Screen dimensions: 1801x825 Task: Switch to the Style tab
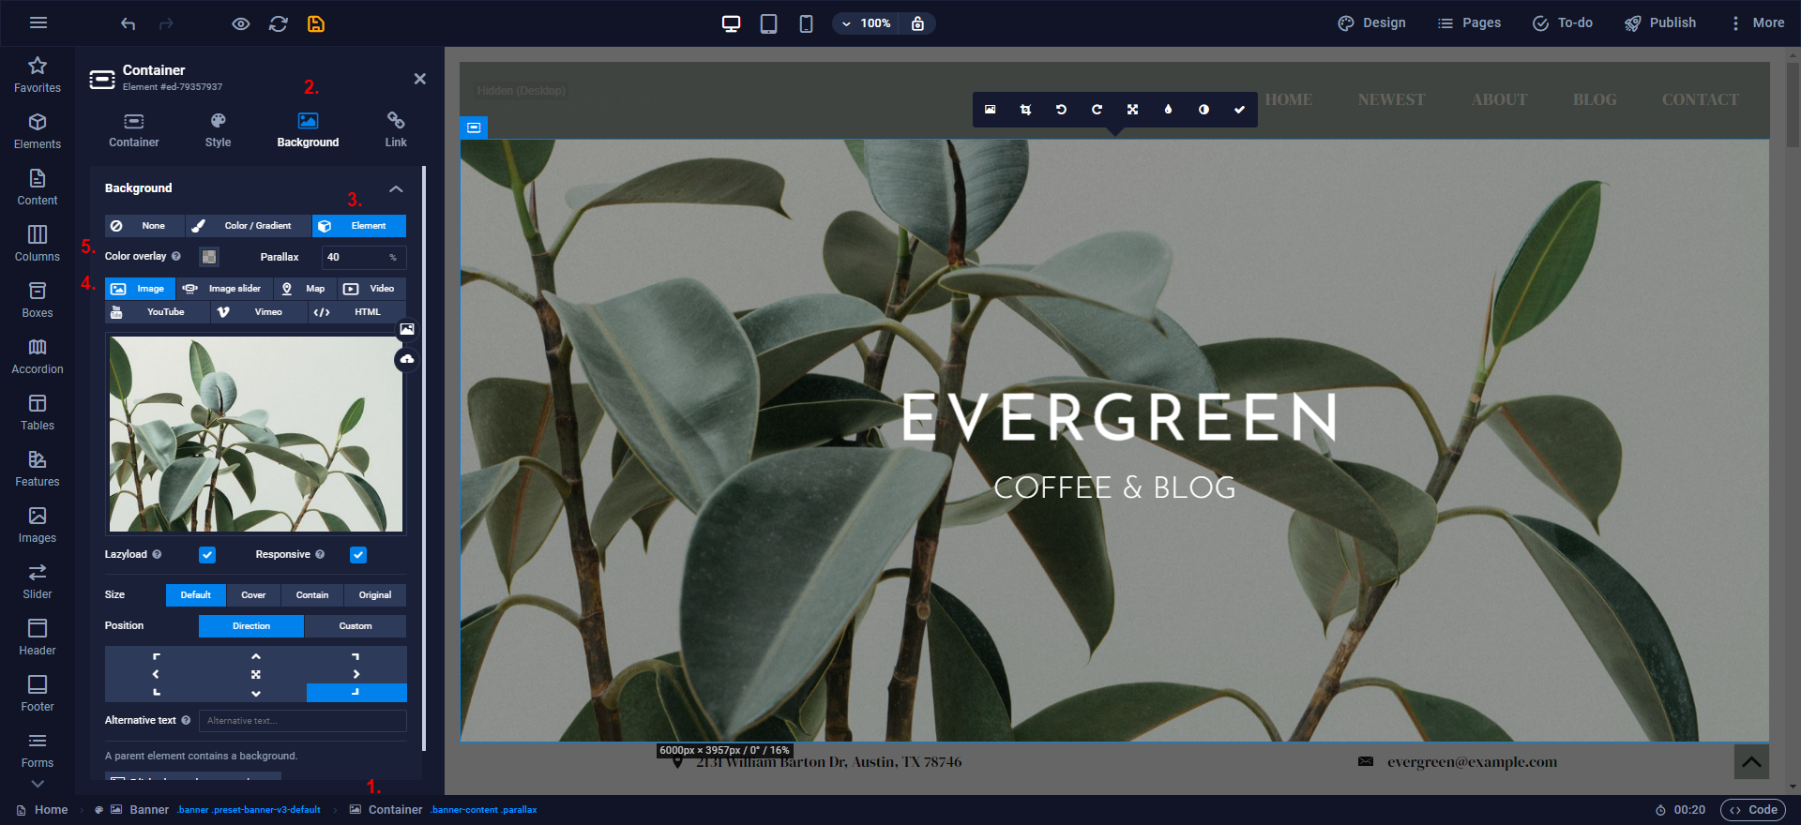point(218,130)
